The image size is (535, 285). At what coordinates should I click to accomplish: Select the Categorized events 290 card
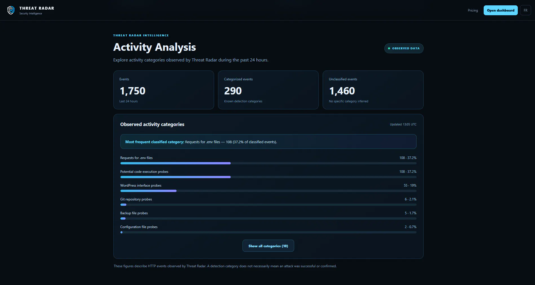268,90
